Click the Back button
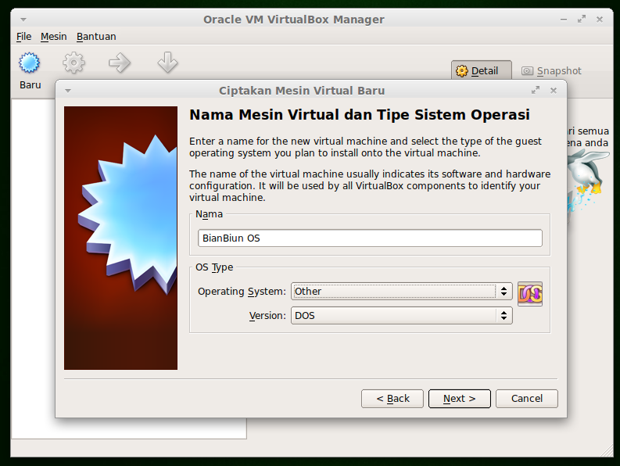Screen dimensions: 620x466 [392, 399]
